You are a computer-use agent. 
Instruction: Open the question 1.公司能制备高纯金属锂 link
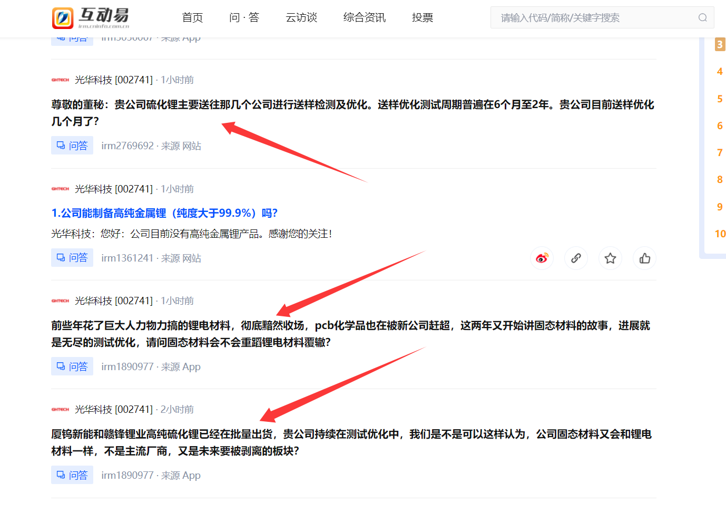[x=164, y=213]
